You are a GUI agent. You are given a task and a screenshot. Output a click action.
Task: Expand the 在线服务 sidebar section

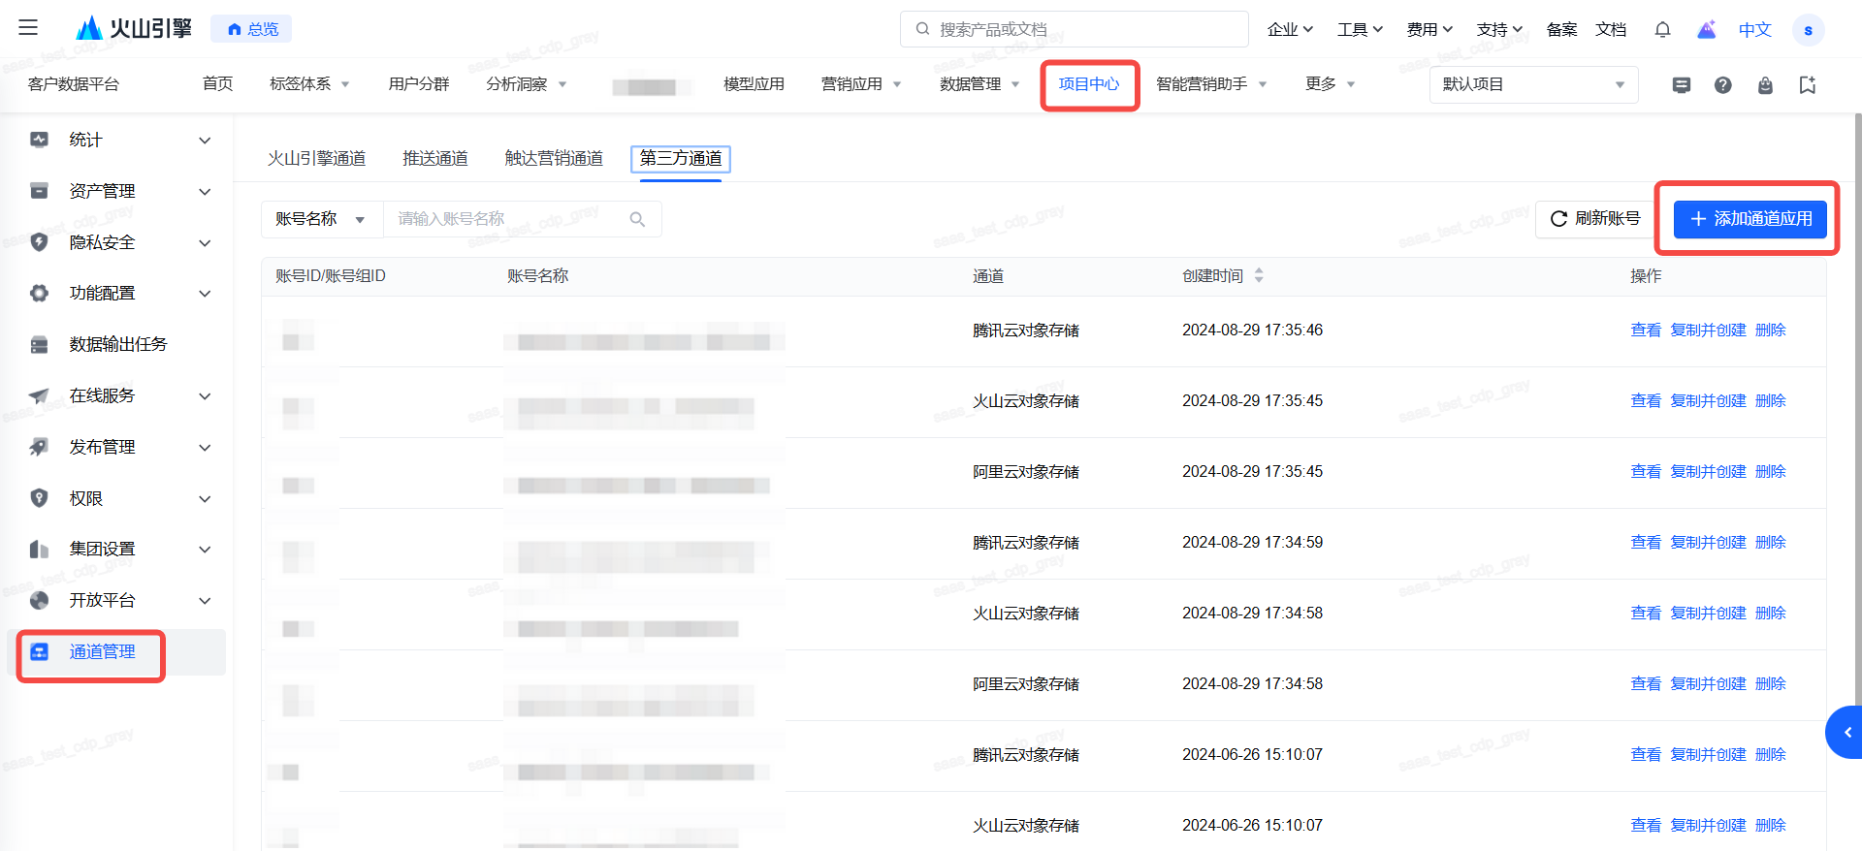(x=205, y=396)
